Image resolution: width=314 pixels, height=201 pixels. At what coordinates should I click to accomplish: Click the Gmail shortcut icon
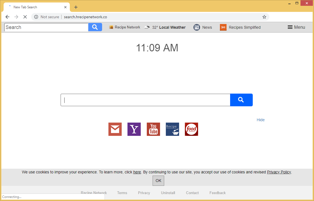(x=115, y=129)
